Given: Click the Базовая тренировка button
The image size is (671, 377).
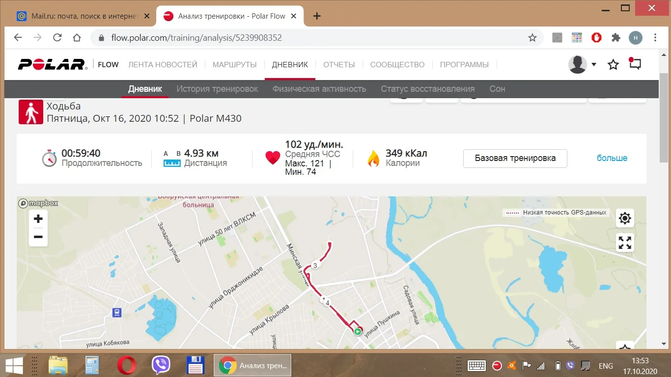Looking at the screenshot, I should (515, 158).
